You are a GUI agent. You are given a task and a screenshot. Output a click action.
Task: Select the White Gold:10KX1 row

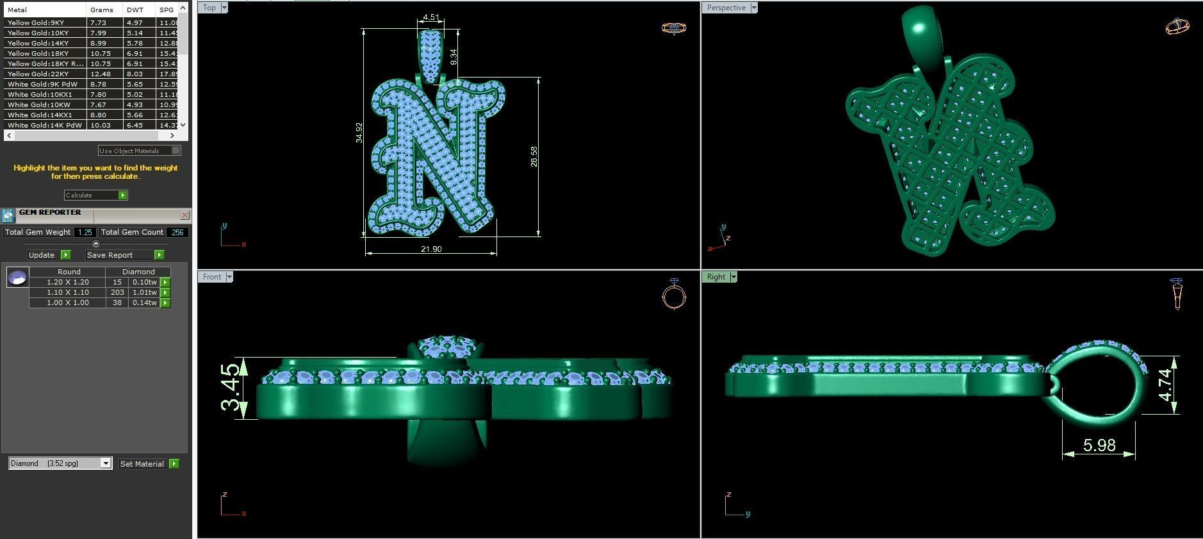coord(91,94)
